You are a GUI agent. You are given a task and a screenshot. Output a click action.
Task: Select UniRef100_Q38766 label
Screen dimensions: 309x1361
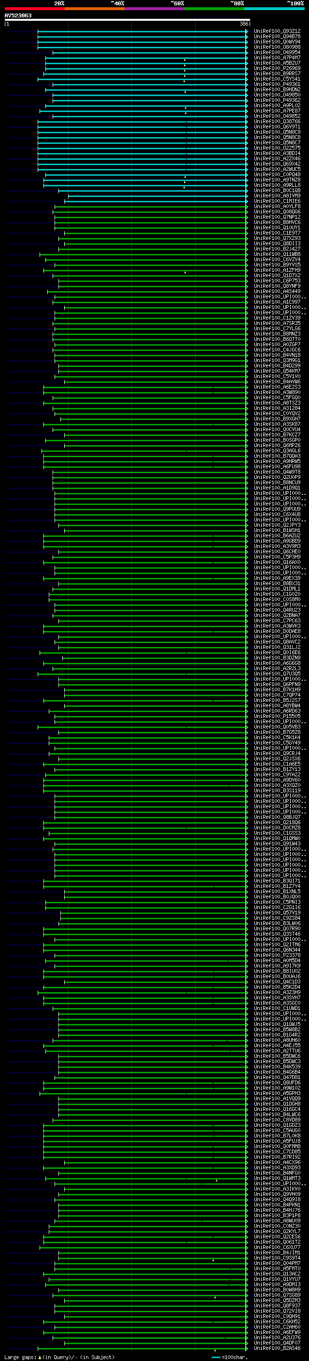coord(277,121)
